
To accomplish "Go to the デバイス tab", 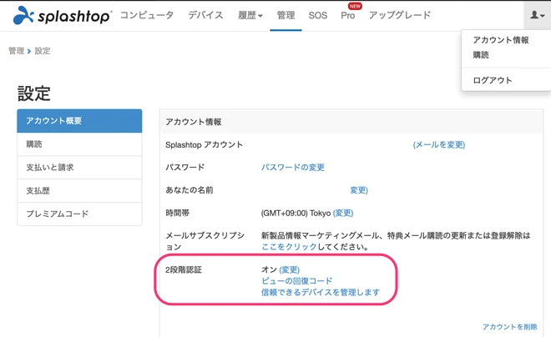I will tap(205, 15).
